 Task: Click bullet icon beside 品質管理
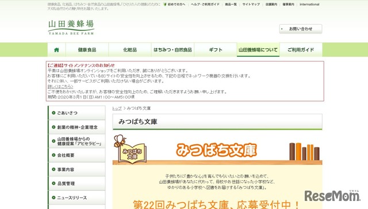coord(53,184)
